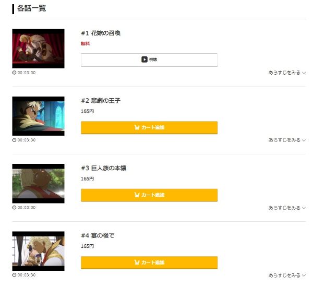Expand あらすじをみる for episode #2
Image resolution: width=313 pixels, height=287 pixels.
click(287, 140)
